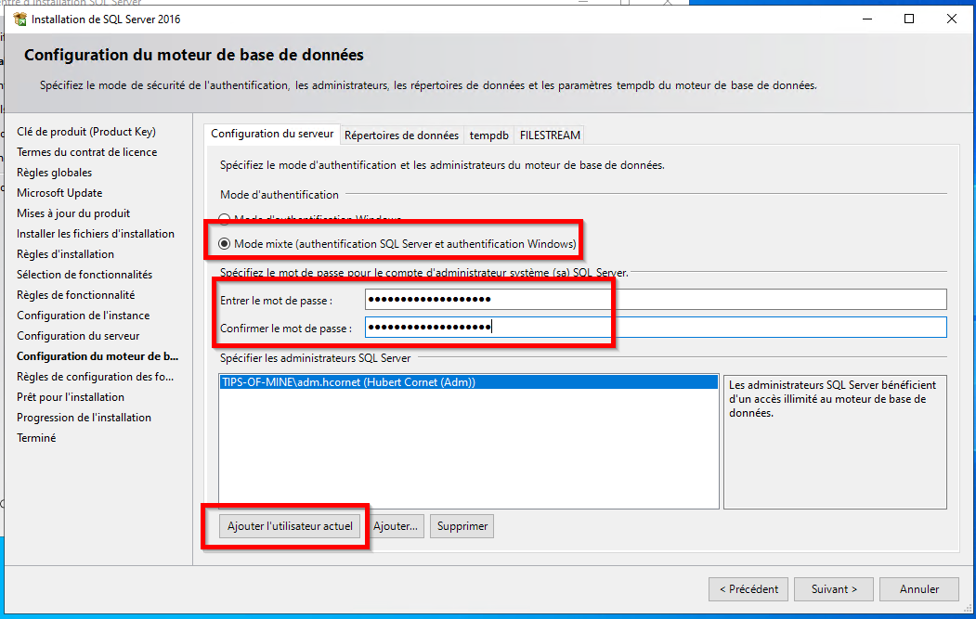Click Règles d'installation step

(65, 254)
